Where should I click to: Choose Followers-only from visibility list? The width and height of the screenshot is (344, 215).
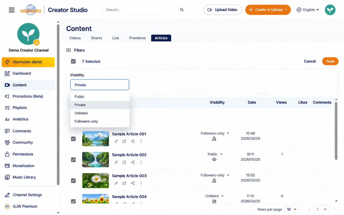pos(100,121)
